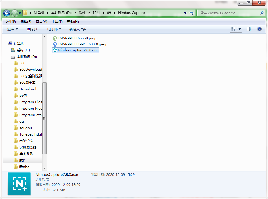This screenshot has width=268, height=199.
Task: Open the 编辑(E) menu
Action: [26, 22]
